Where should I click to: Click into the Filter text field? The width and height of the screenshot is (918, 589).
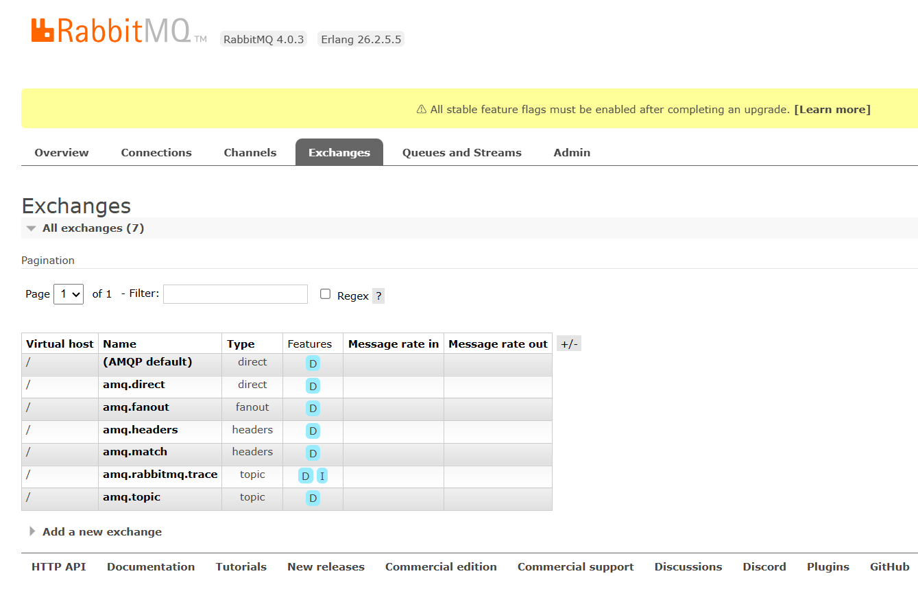[235, 294]
